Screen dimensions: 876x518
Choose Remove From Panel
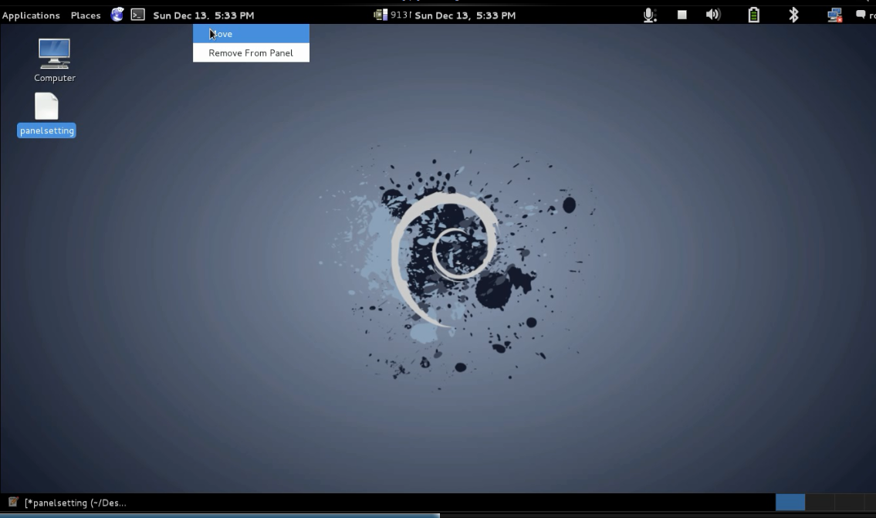(251, 52)
